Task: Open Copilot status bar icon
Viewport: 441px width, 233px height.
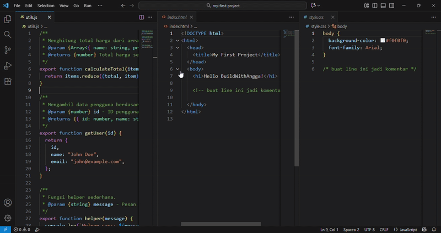Action: [424, 230]
